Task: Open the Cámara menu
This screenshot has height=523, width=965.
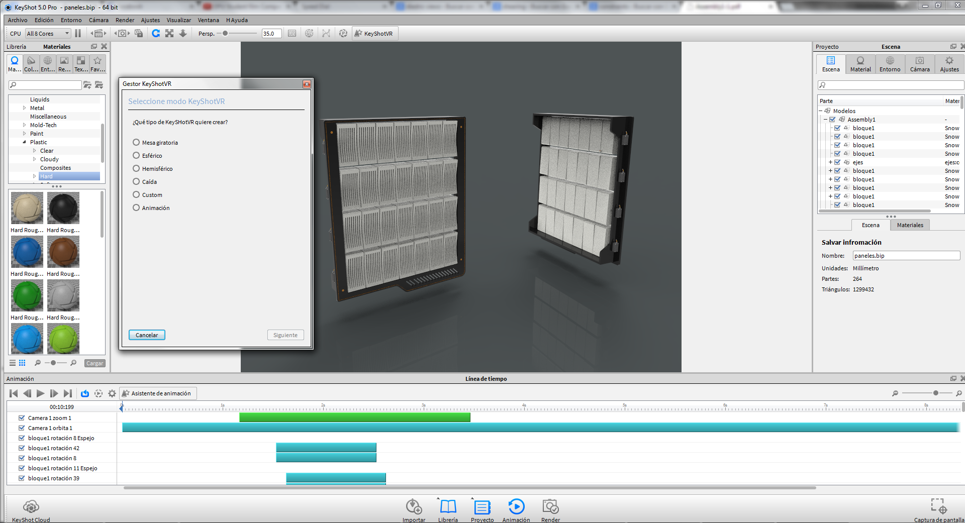Action: coord(99,20)
